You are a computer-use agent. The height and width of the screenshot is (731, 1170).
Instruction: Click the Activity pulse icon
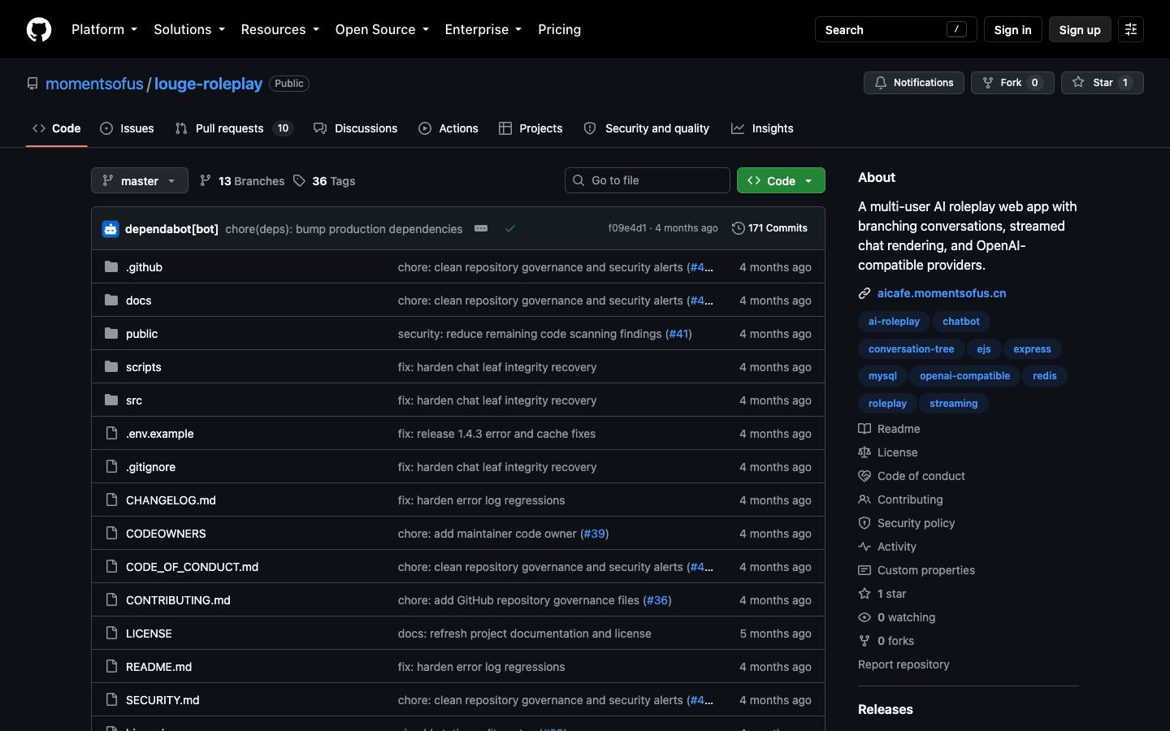pyautogui.click(x=864, y=547)
